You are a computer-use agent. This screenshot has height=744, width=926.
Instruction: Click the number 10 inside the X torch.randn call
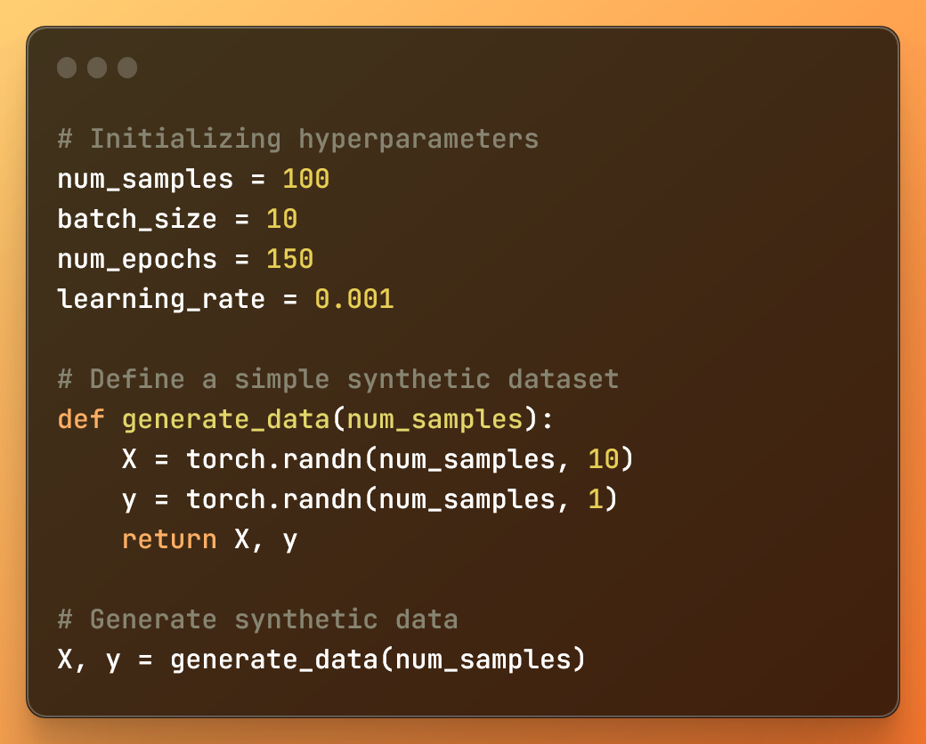pos(603,459)
